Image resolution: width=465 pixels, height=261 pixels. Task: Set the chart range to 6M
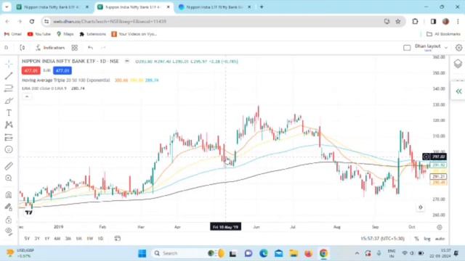pos(57,239)
